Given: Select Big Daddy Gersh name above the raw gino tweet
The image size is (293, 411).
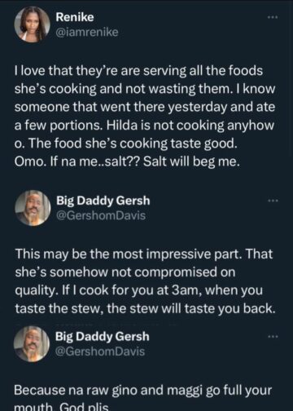Looking at the screenshot, I should (103, 337).
